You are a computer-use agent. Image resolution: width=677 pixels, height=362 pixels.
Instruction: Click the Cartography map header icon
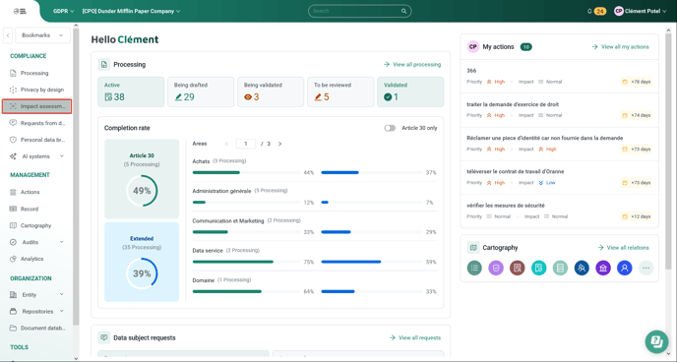click(473, 248)
